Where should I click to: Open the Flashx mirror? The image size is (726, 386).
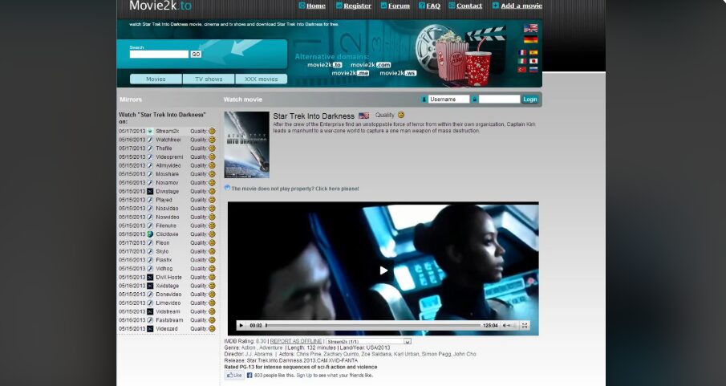[164, 260]
